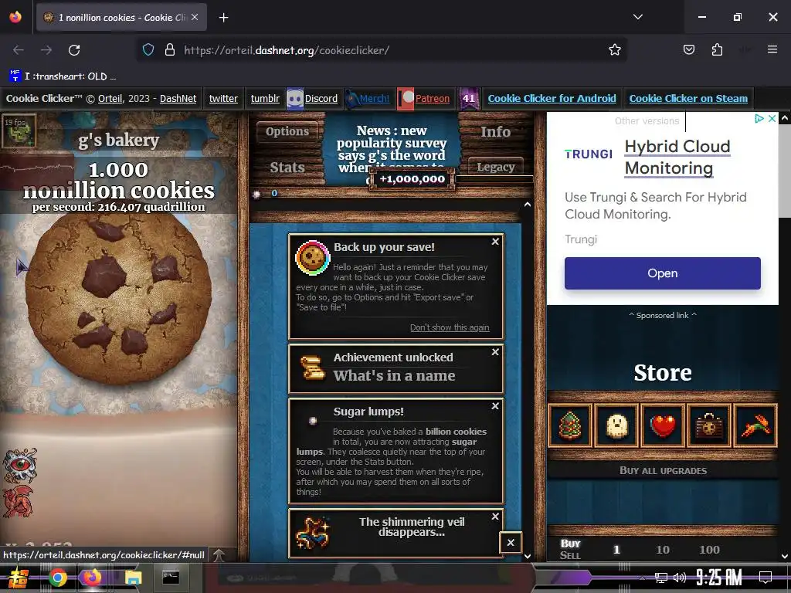
Task: Select Sell mode in store
Action: click(570, 555)
